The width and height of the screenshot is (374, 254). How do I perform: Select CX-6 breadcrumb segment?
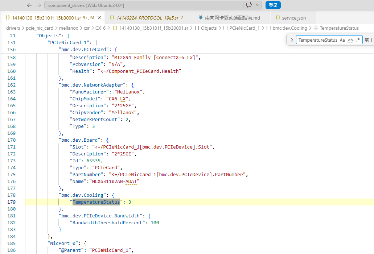tap(100, 28)
